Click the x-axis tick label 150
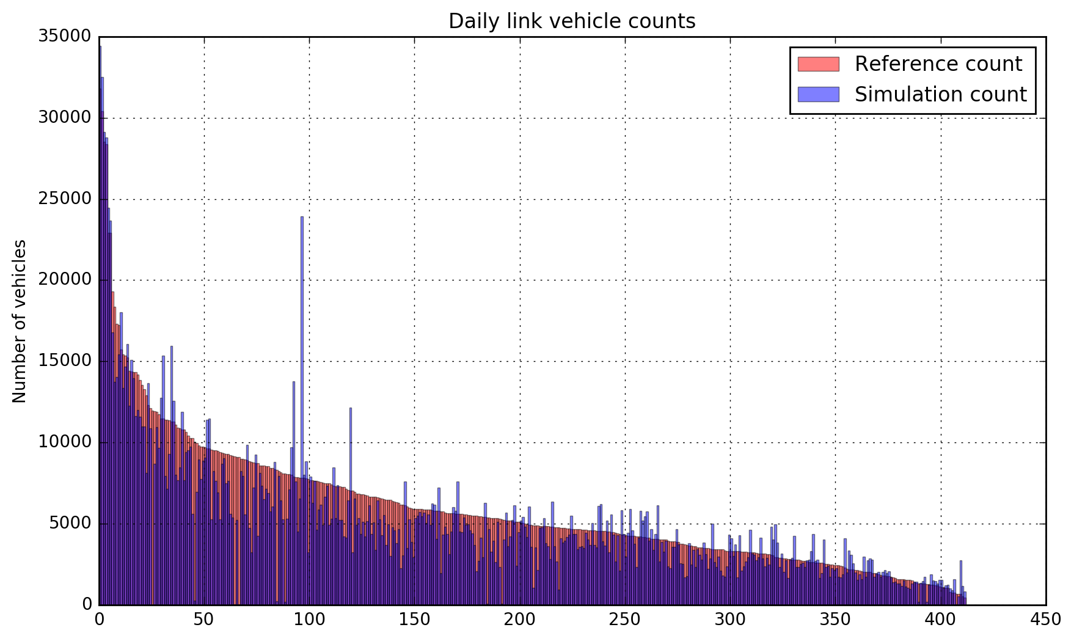 (x=414, y=620)
